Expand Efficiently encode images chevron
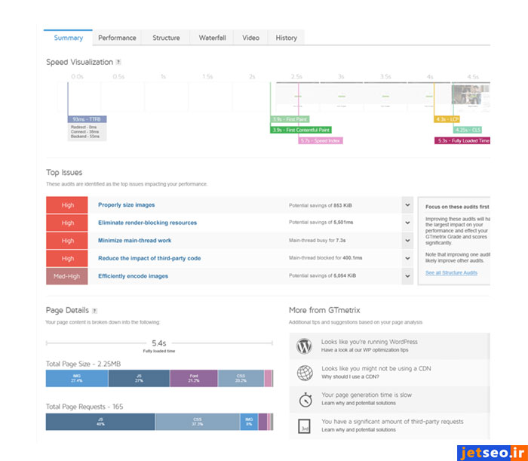Viewport: 528px width, 461px height. [x=407, y=276]
